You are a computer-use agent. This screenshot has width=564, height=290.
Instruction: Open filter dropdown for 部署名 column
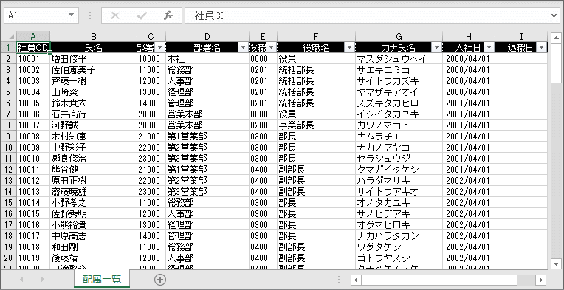coord(243,47)
